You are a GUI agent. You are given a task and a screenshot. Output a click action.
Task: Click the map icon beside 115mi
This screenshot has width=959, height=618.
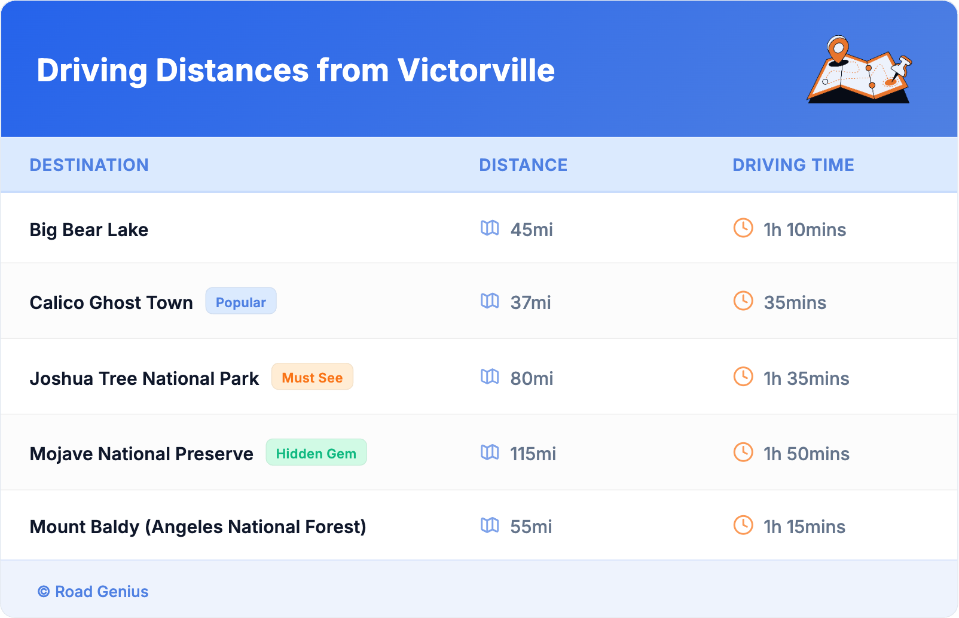[490, 452]
